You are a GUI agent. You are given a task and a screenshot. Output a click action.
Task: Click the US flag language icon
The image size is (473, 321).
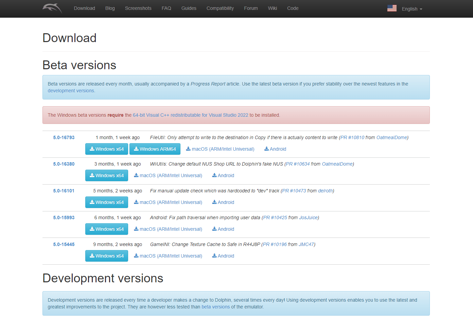392,8
